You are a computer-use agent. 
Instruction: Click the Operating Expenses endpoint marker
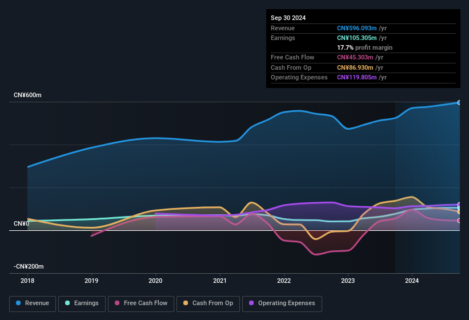pyautogui.click(x=459, y=205)
